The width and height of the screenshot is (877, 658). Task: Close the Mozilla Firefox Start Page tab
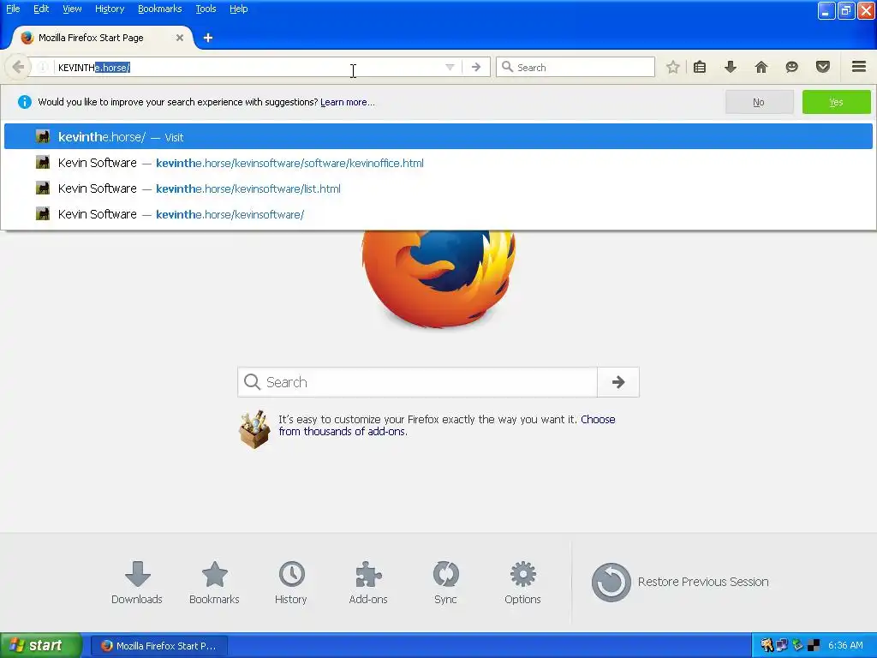pyautogui.click(x=180, y=38)
